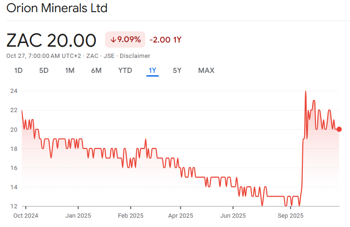Choose the 1M chart range
This screenshot has width=350, height=227.
(70, 71)
